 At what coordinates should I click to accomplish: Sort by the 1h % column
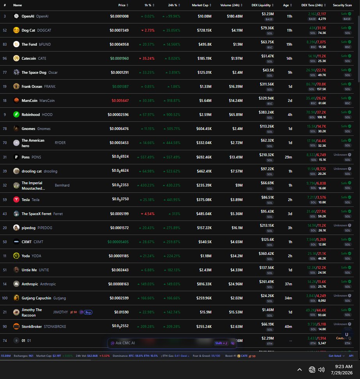[x=149, y=5]
